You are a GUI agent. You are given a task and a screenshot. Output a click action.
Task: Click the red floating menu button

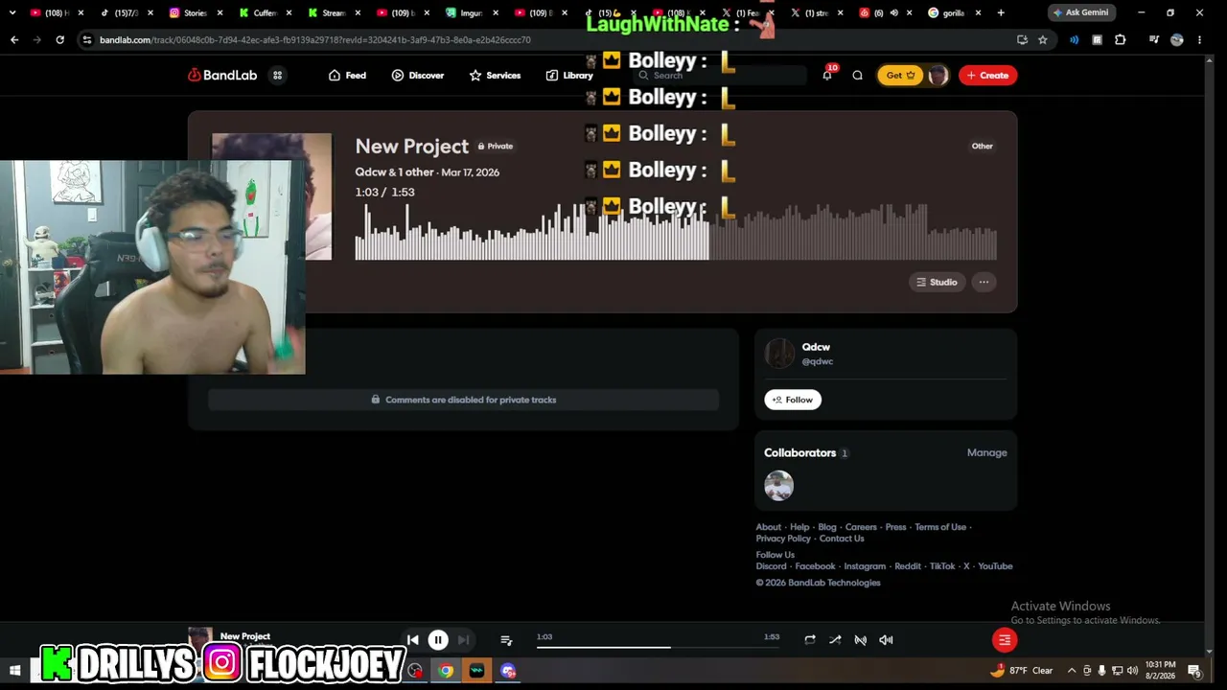point(1005,640)
